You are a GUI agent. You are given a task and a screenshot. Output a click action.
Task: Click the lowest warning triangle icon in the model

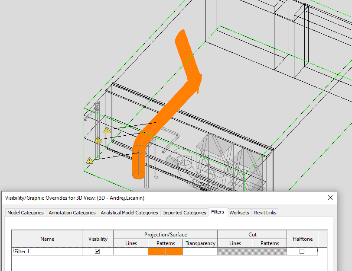click(x=89, y=160)
